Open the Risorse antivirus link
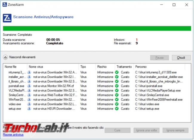 (13, 135)
